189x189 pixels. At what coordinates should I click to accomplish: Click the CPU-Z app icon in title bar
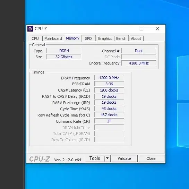[30, 29]
